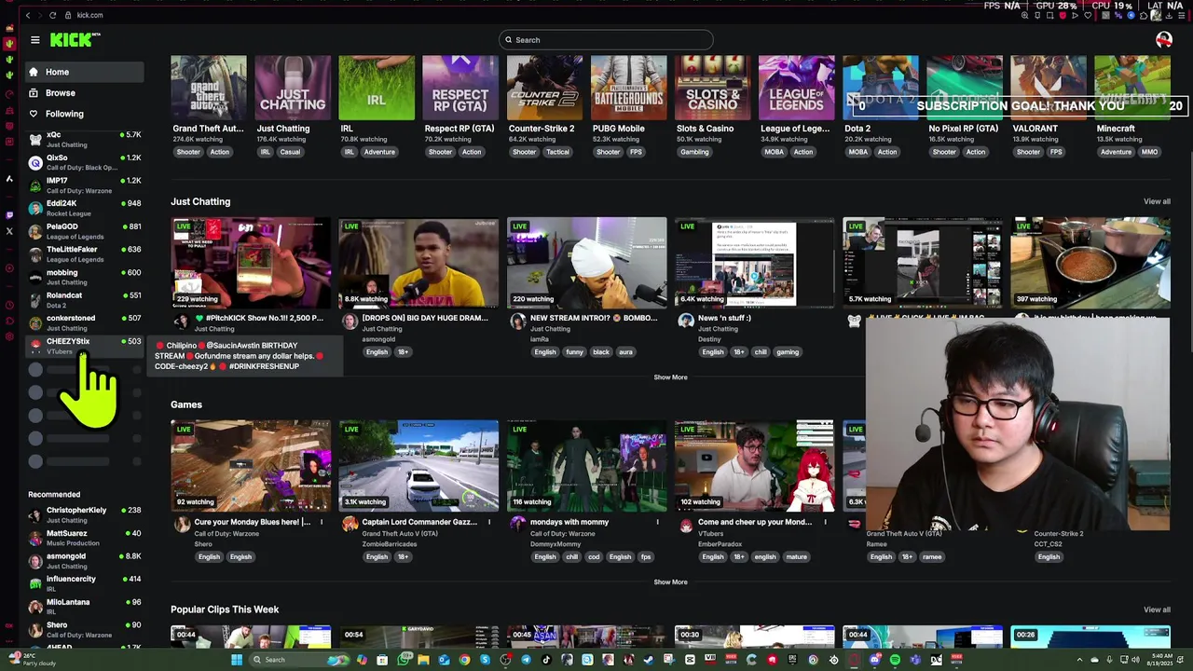Click the browser back arrow
Viewport: 1193px width, 671px height.
[28, 15]
